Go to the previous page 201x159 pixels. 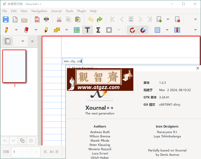[122, 20]
